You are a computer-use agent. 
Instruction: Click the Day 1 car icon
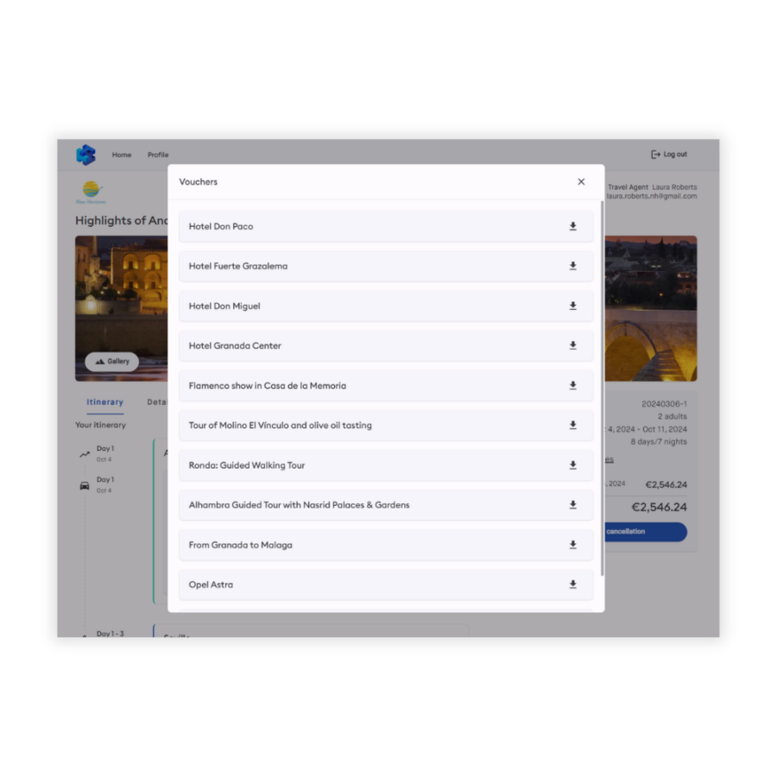click(x=85, y=485)
